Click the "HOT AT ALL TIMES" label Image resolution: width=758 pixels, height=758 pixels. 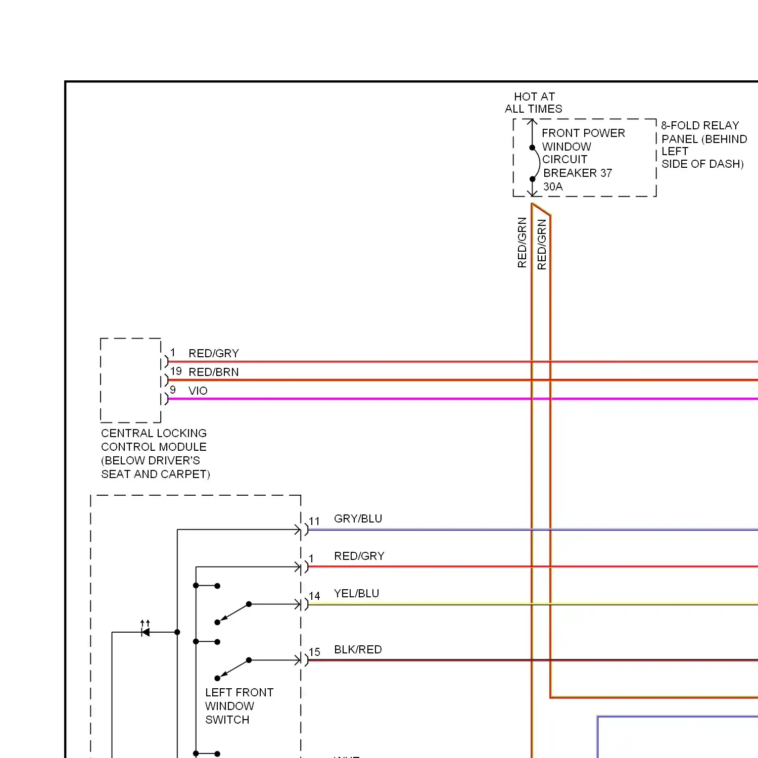[534, 103]
